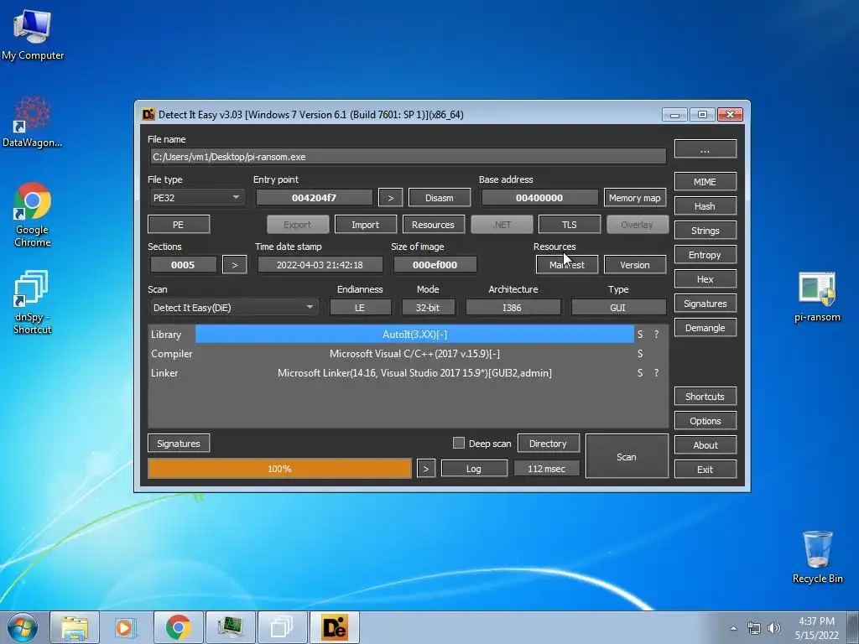The height and width of the screenshot is (644, 859).
Task: Click the S marker on the Linker row
Action: [x=640, y=373]
